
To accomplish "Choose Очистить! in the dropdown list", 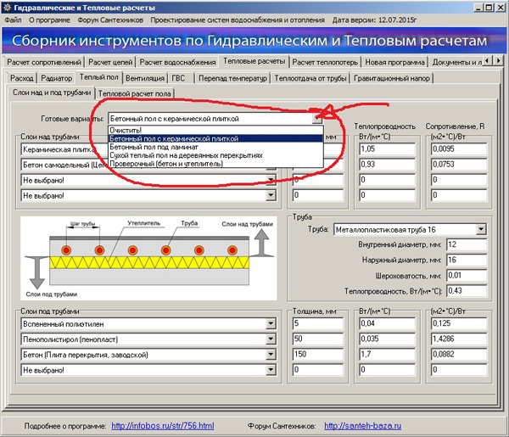I will [x=215, y=130].
